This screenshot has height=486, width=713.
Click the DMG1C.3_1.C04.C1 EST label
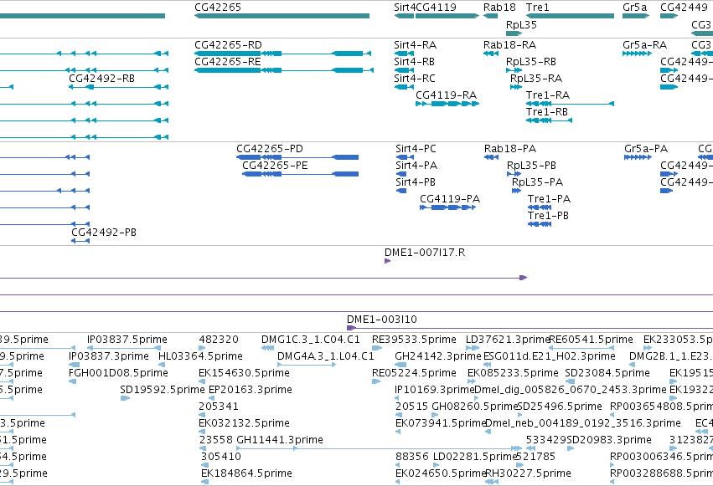pyautogui.click(x=311, y=340)
